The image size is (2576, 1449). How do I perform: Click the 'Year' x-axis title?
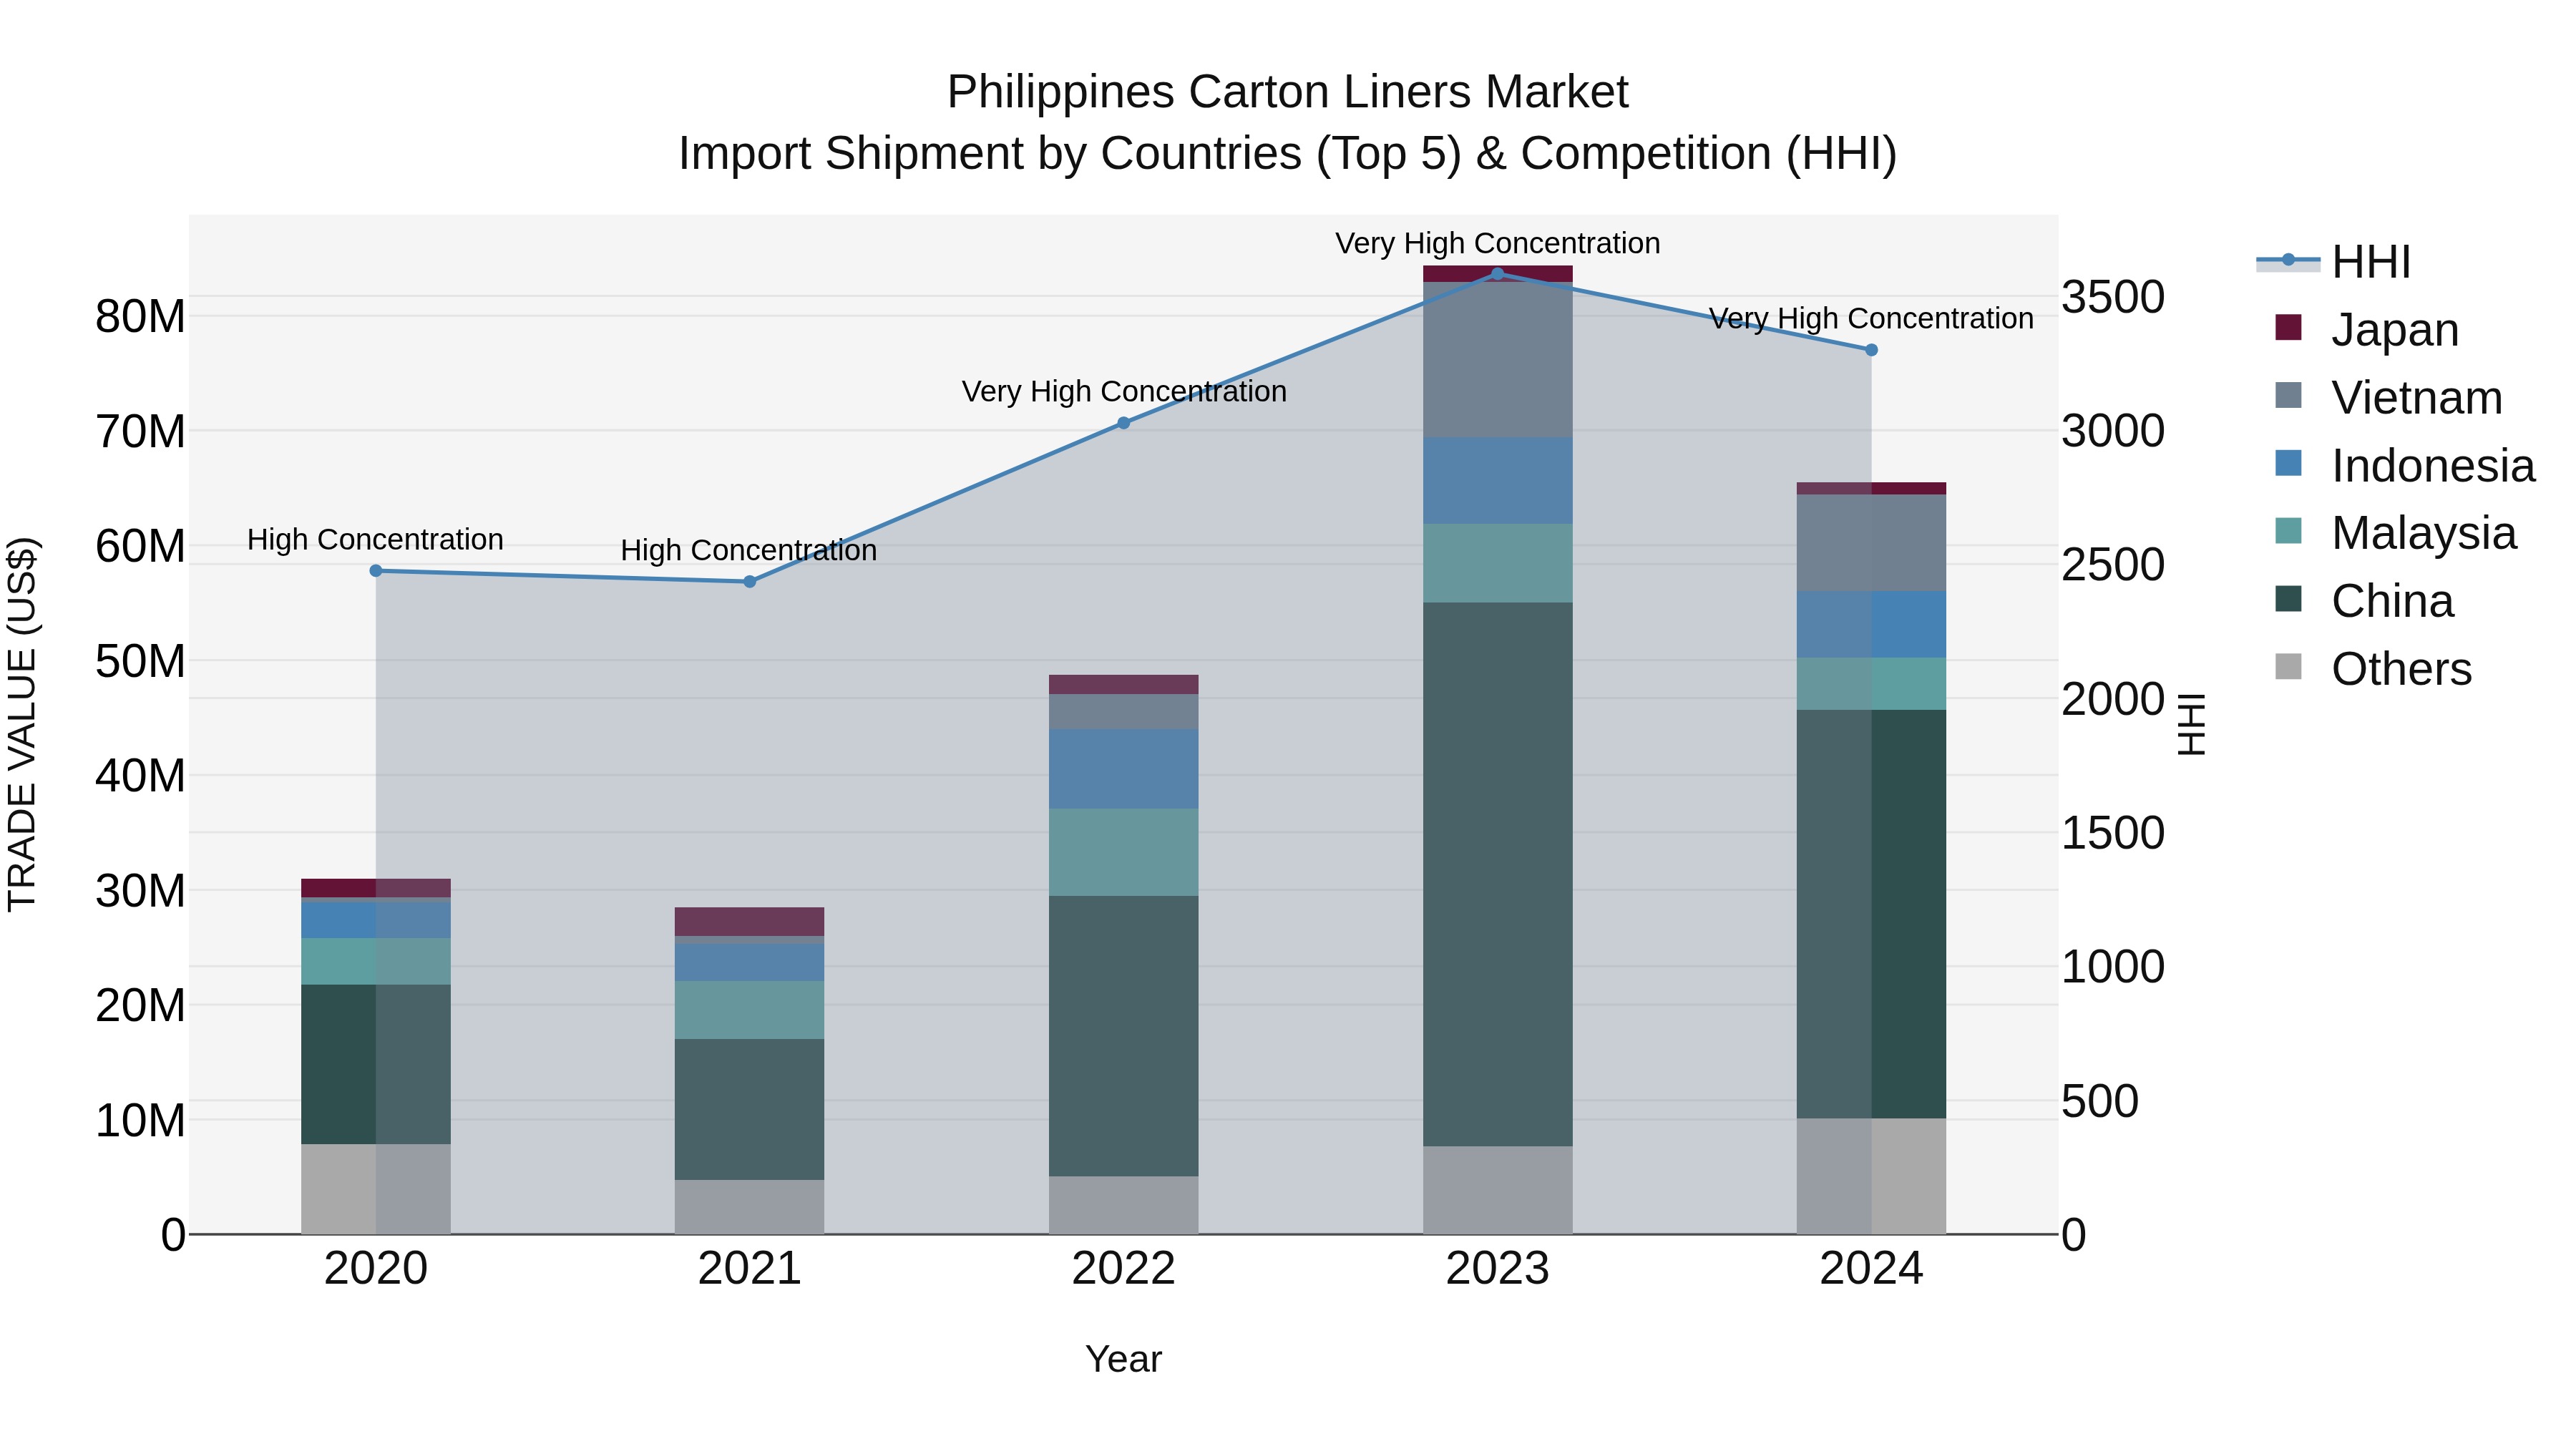coord(1124,1360)
